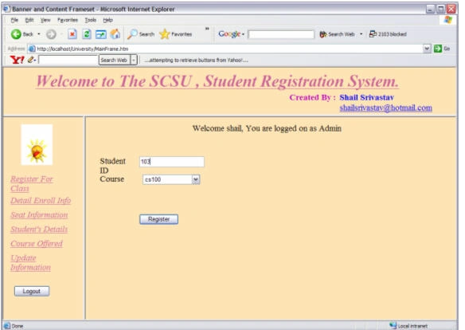Click the Logout button
The width and height of the screenshot is (465, 330).
32,291
